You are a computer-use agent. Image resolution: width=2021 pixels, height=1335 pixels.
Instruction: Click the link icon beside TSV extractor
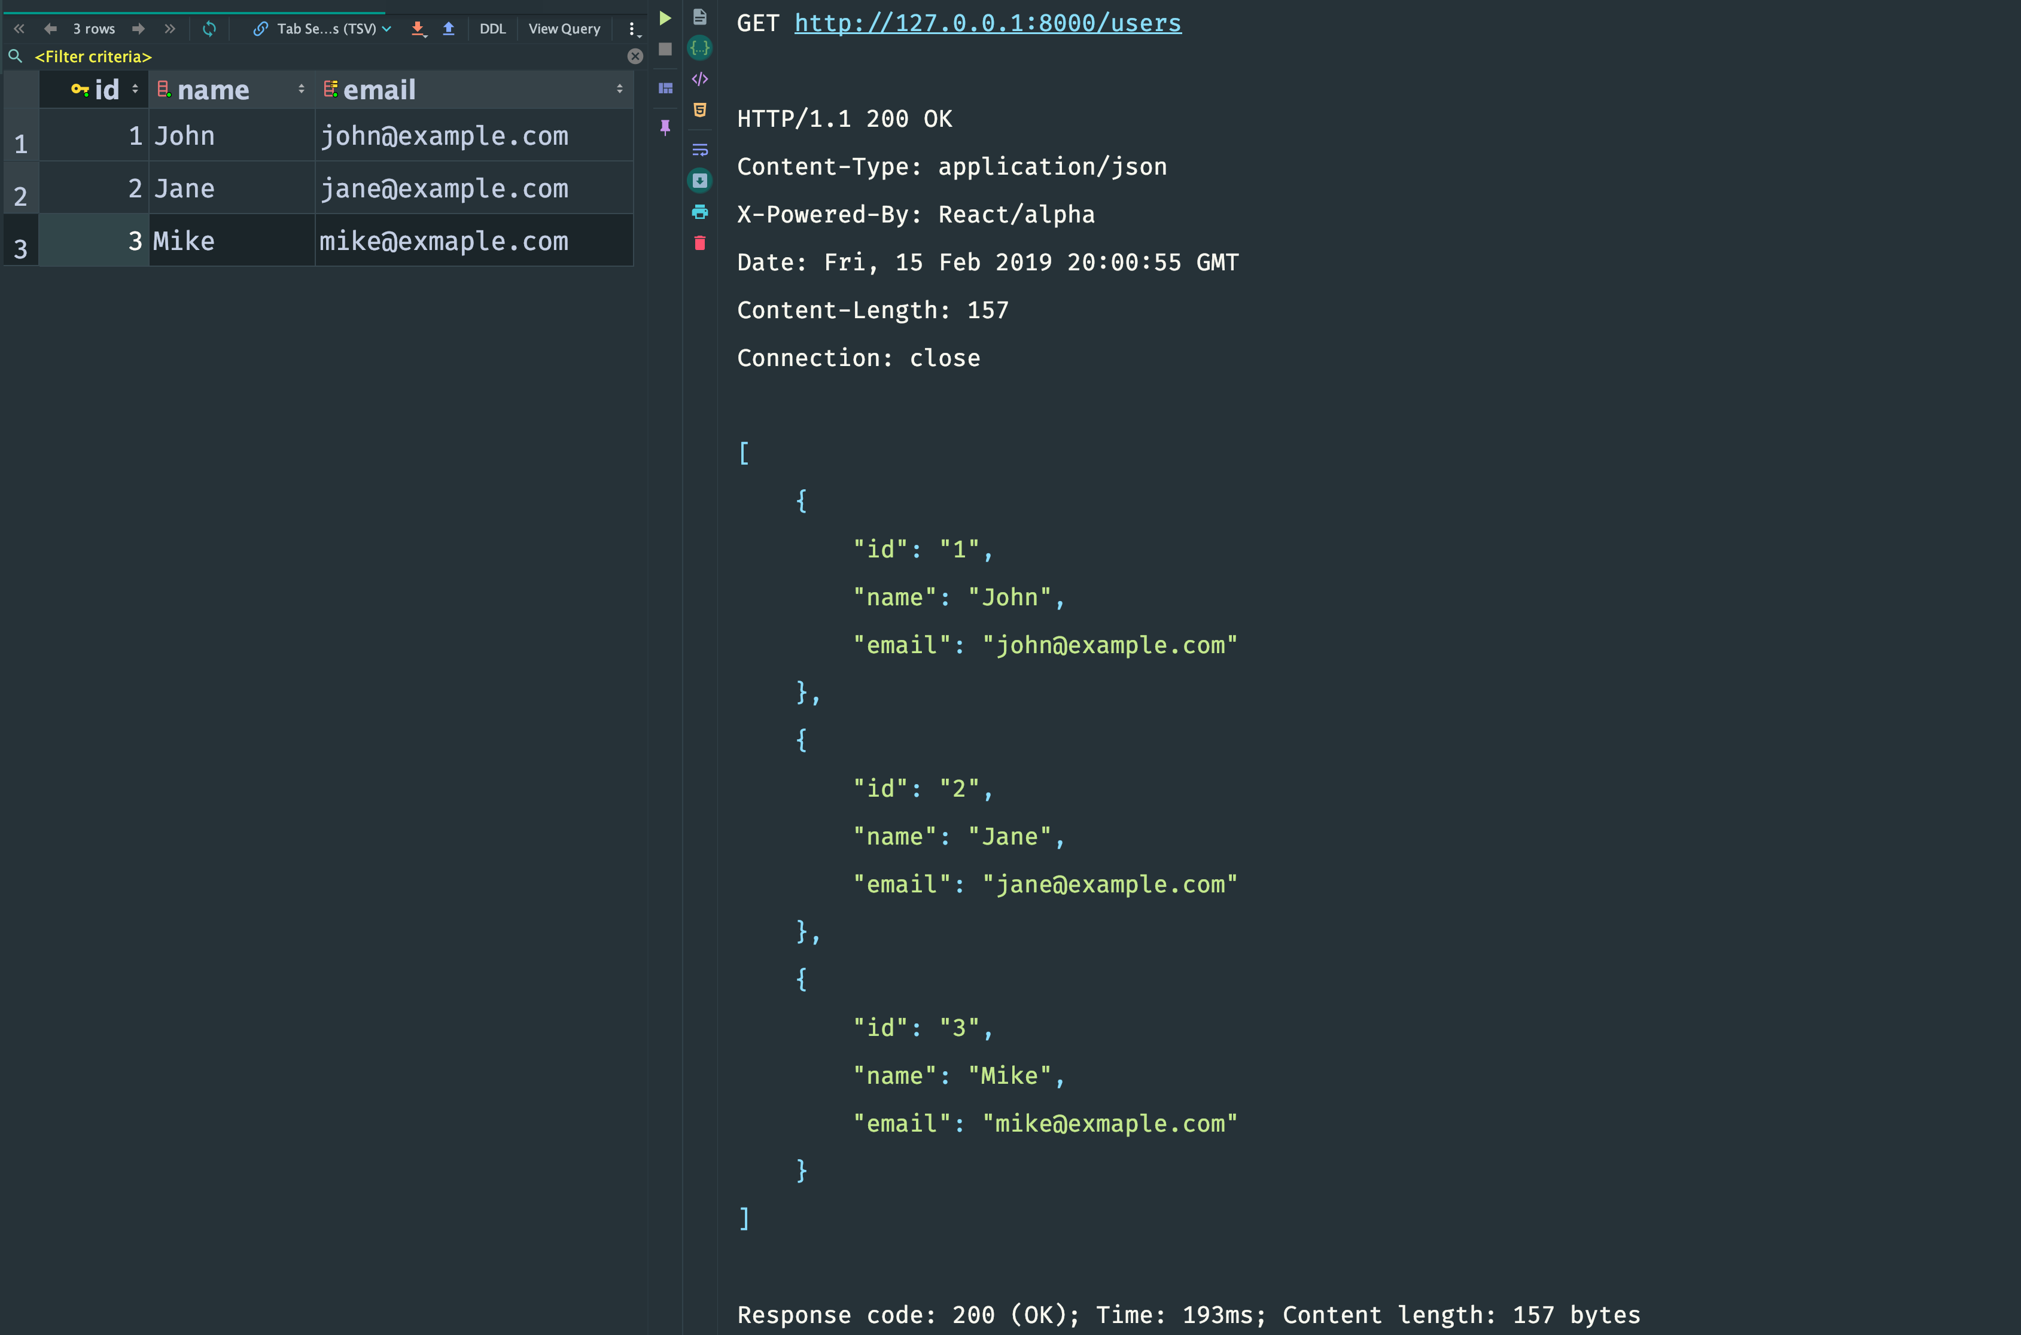pyautogui.click(x=261, y=29)
